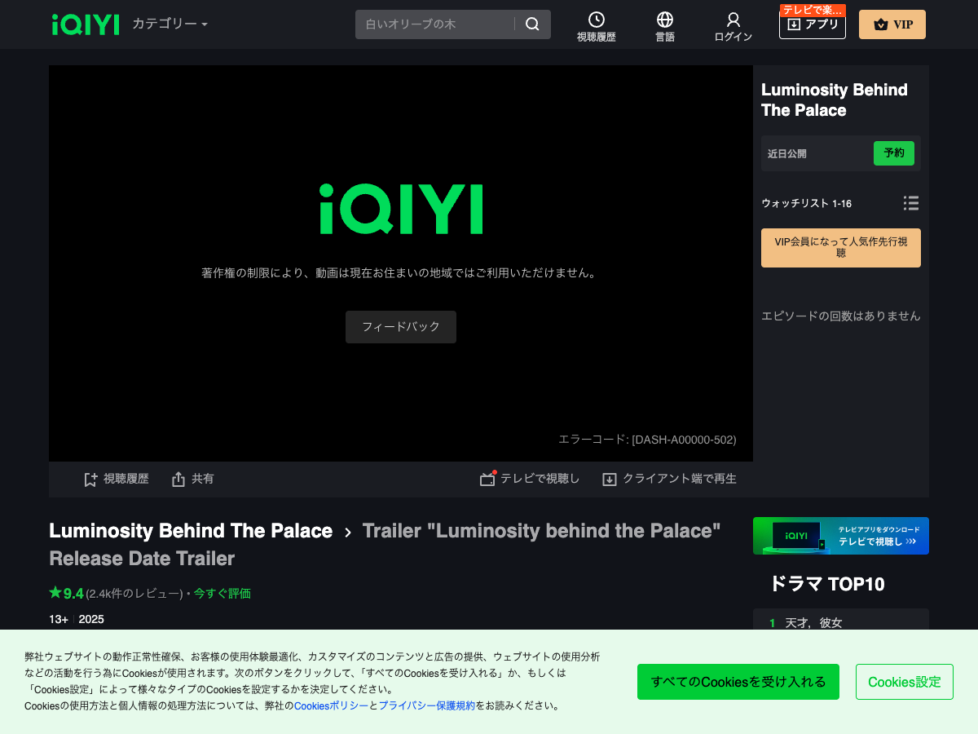This screenshot has width=978, height=734.
Task: Open the Cookiesポリシー link
Action: (332, 705)
